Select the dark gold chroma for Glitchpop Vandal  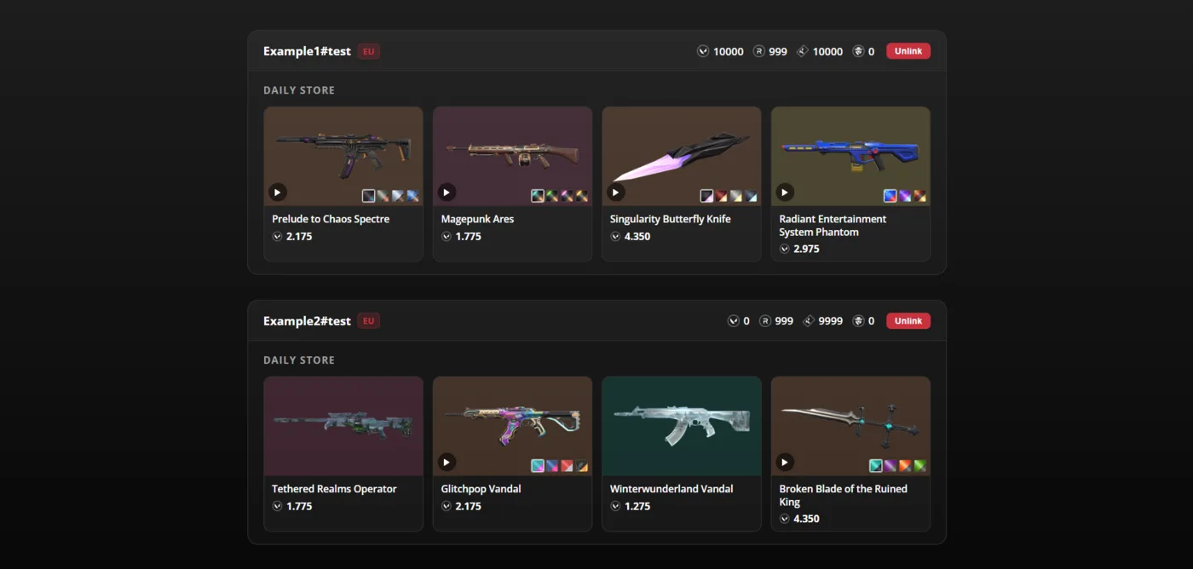pyautogui.click(x=581, y=466)
